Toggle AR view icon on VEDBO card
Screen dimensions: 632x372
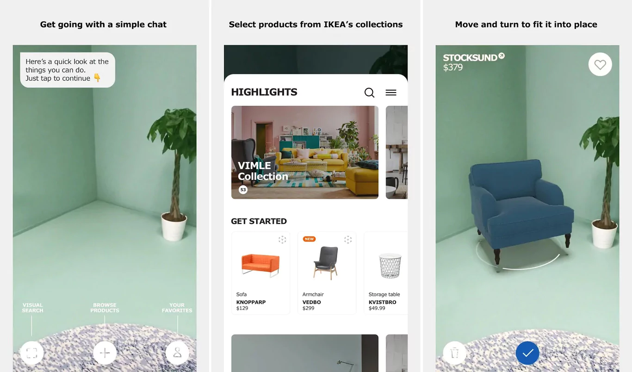pos(348,239)
